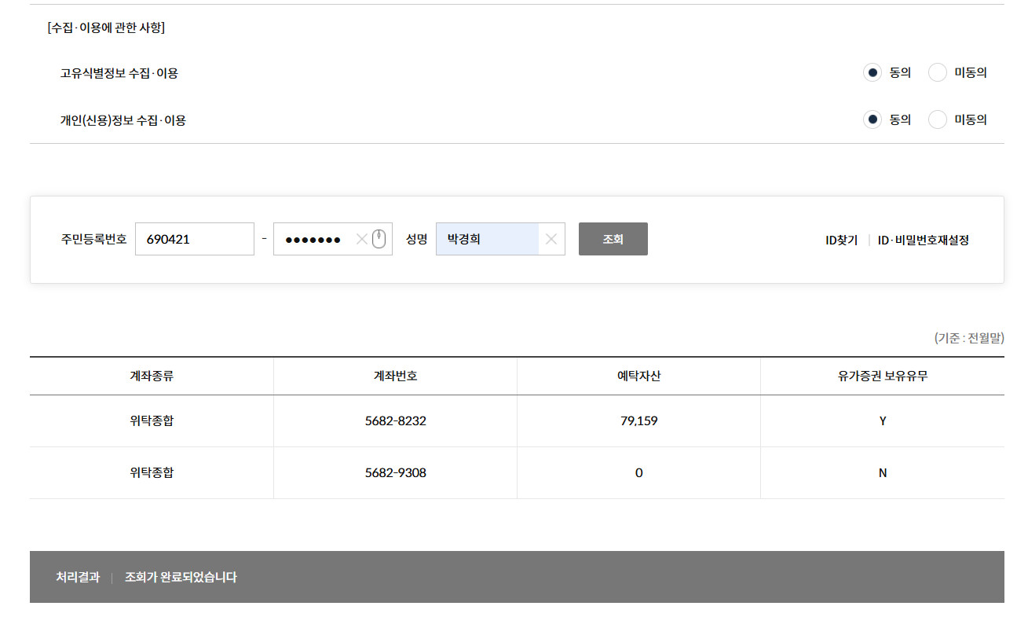Select account number 5682-9308 in the table

pos(395,473)
